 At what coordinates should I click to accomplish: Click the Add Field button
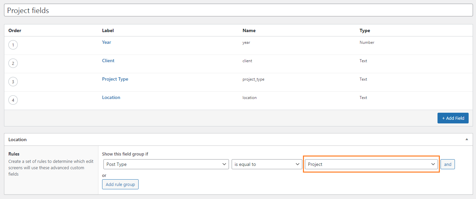453,118
